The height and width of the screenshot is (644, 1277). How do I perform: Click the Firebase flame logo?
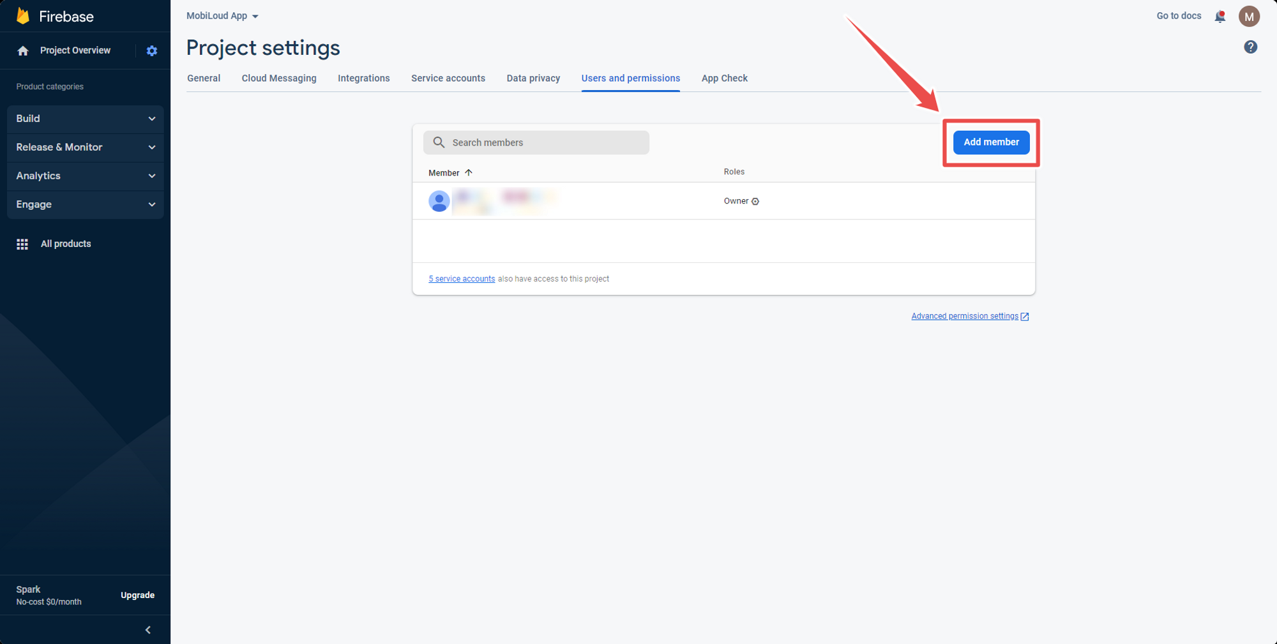click(x=23, y=16)
